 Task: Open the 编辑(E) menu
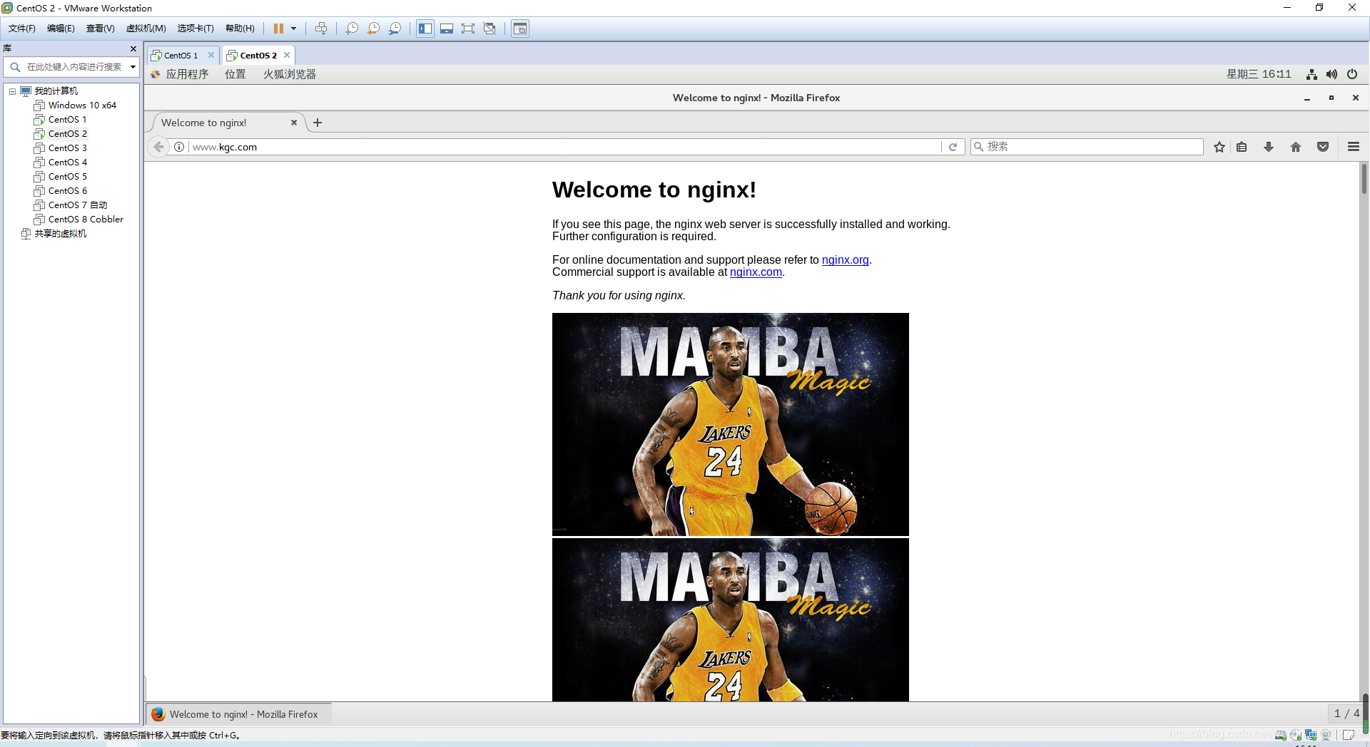(x=61, y=29)
